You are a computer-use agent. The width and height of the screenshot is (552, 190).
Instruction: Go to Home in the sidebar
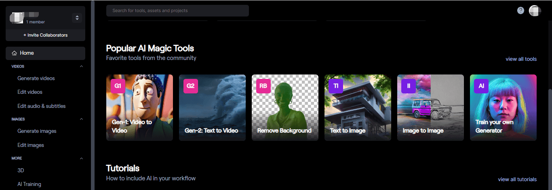(x=45, y=53)
